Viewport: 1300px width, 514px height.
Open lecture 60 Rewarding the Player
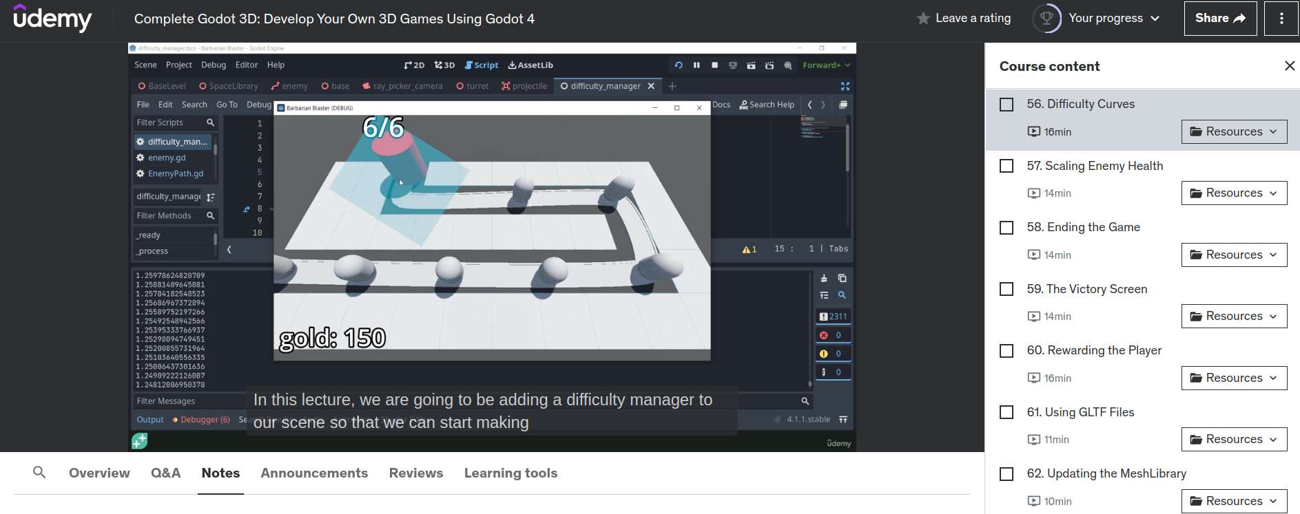(x=1093, y=350)
